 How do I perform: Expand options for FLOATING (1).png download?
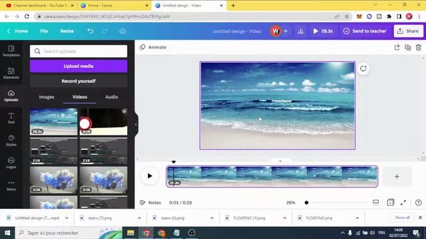click(284, 218)
